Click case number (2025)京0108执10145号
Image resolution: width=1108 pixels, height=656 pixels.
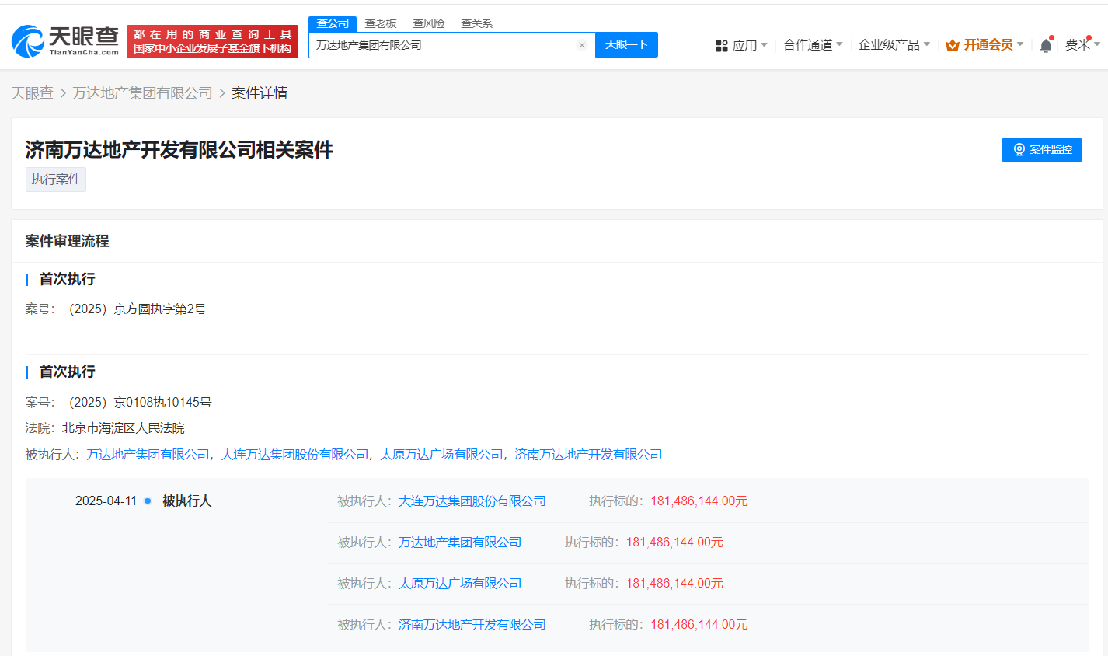pyautogui.click(x=141, y=403)
